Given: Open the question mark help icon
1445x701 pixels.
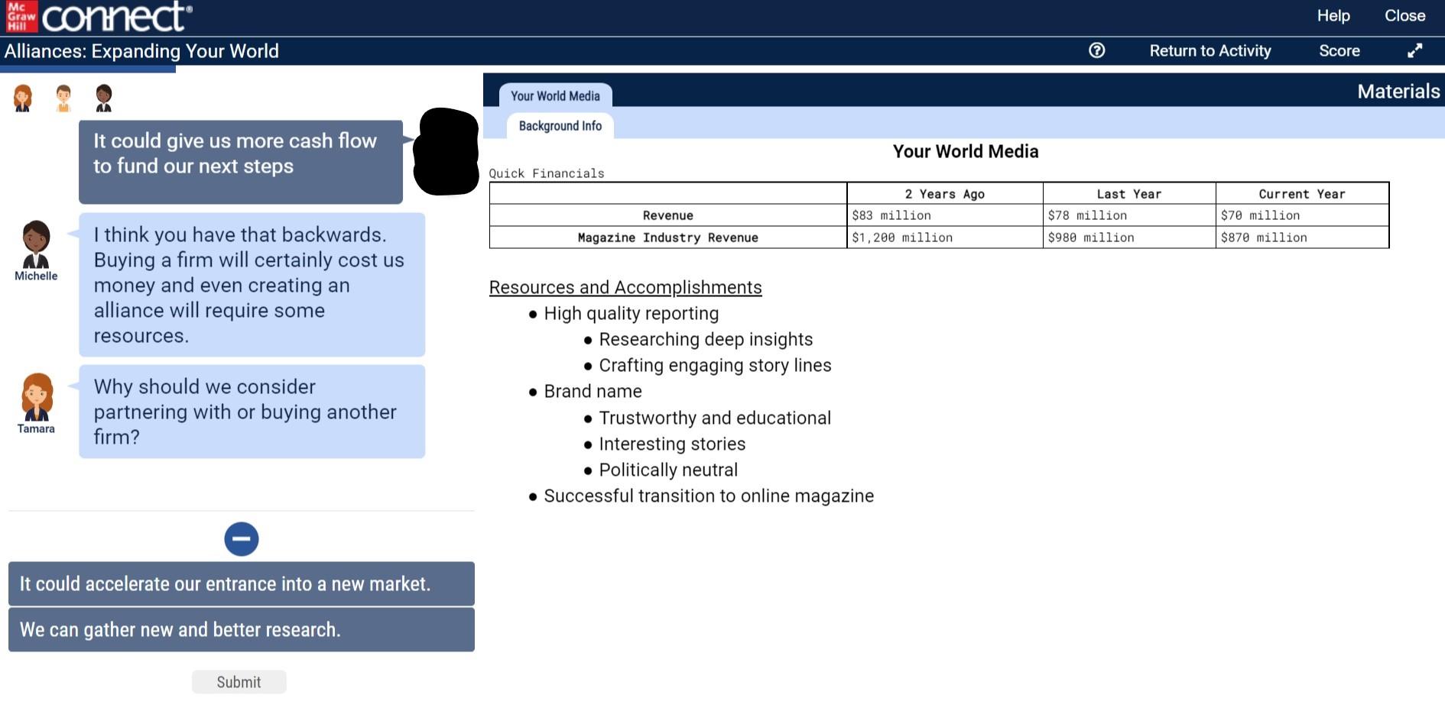Looking at the screenshot, I should pyautogui.click(x=1096, y=50).
